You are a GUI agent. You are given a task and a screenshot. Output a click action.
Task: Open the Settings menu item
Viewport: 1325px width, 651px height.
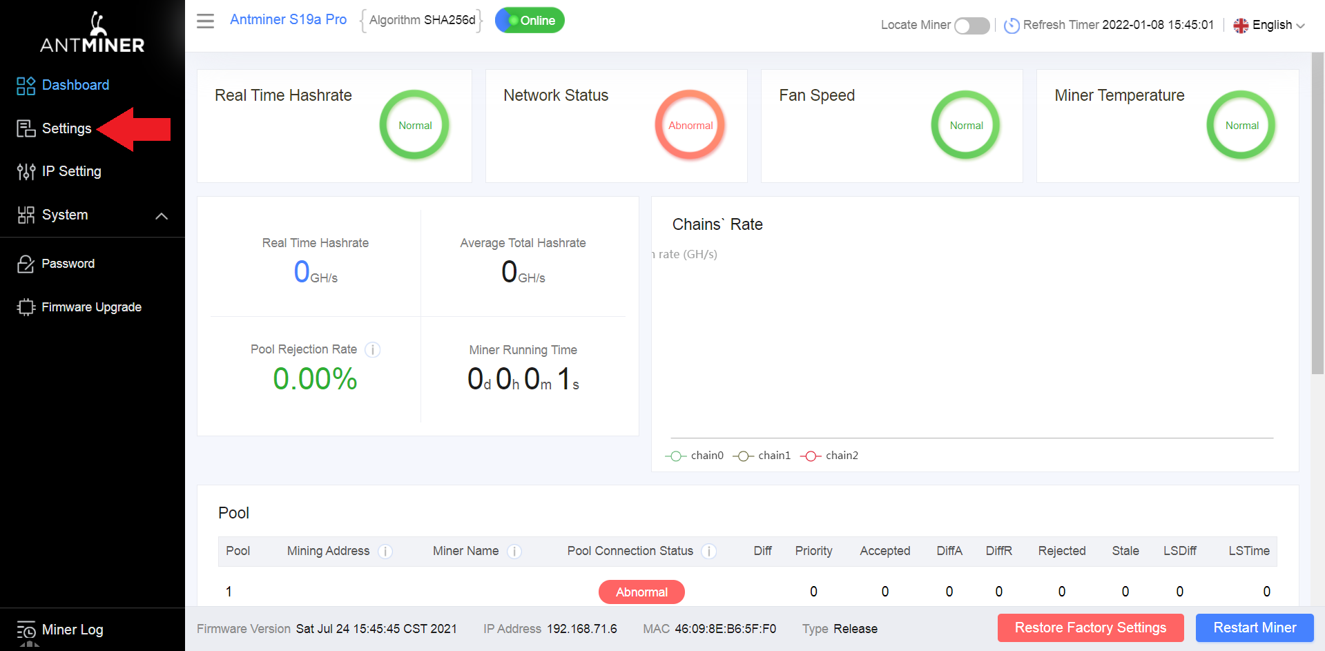(x=66, y=128)
